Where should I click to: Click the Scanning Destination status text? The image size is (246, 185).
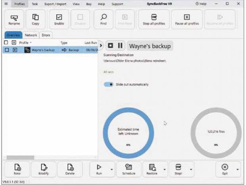tap(119, 55)
